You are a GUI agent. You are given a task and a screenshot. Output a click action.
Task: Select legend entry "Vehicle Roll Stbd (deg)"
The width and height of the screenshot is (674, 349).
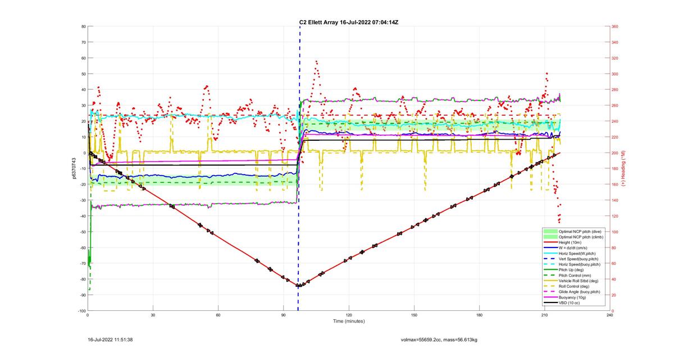(x=579, y=281)
